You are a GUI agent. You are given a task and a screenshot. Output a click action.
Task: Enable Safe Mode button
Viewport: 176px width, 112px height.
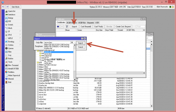tap(16, 7)
